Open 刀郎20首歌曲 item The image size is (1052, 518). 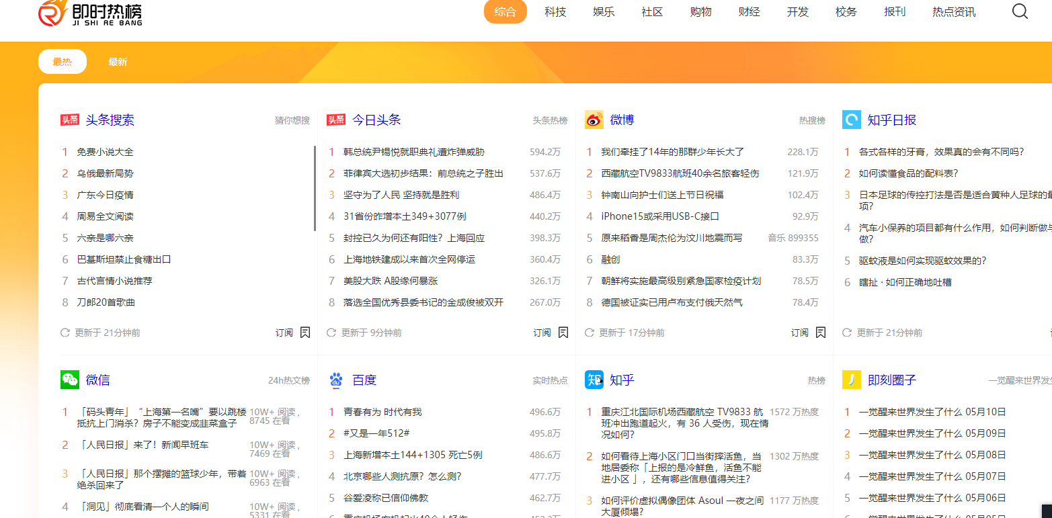pyautogui.click(x=106, y=302)
